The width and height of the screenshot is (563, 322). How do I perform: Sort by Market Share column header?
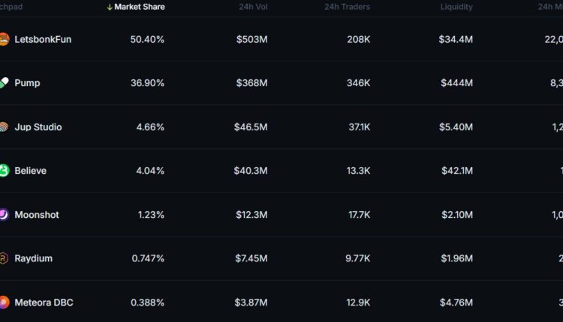(140, 7)
